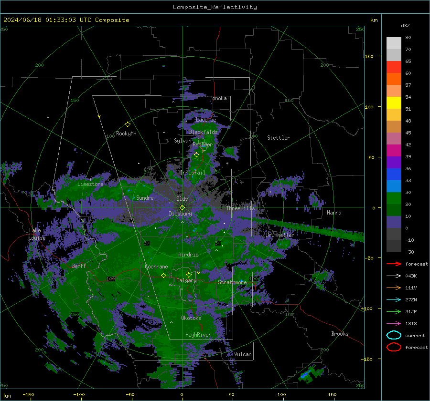Click the 'Innisfail' map label

(193, 173)
